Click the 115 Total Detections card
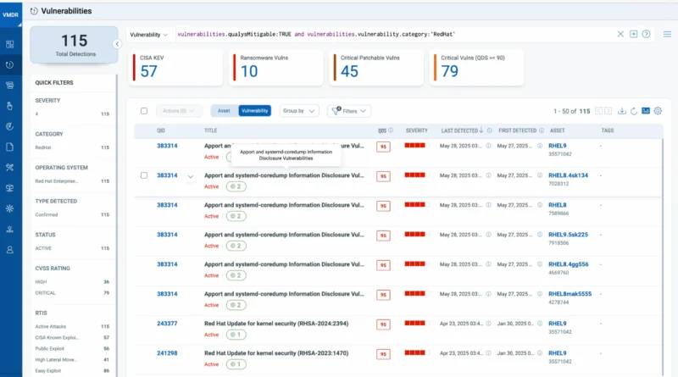Viewport: 678px width, 377px height. (74, 45)
